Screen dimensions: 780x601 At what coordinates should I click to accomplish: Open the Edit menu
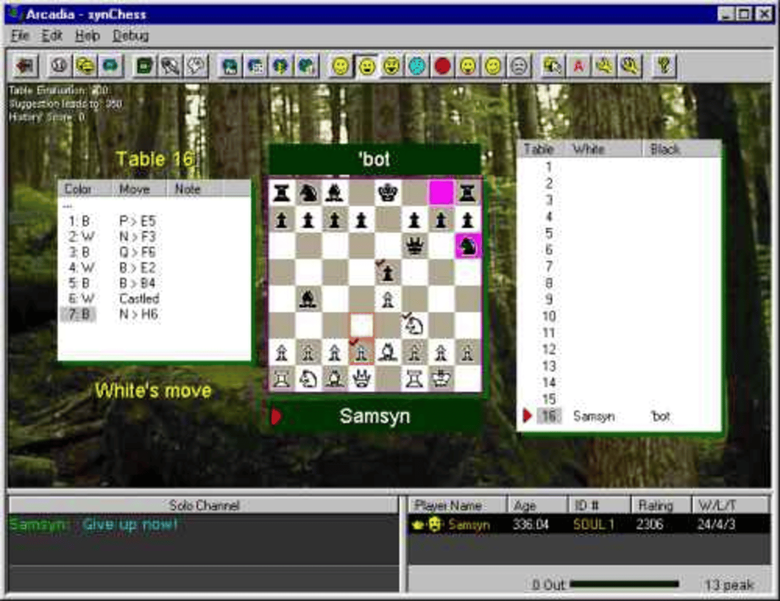(x=52, y=36)
